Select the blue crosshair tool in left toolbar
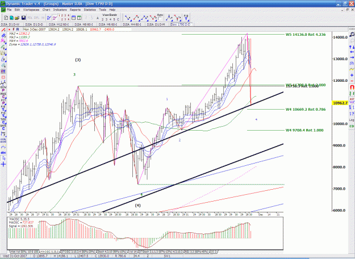This screenshot has width=355, height=259. (x=3, y=164)
